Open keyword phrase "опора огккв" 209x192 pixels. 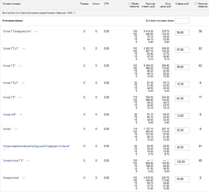coord(11,178)
